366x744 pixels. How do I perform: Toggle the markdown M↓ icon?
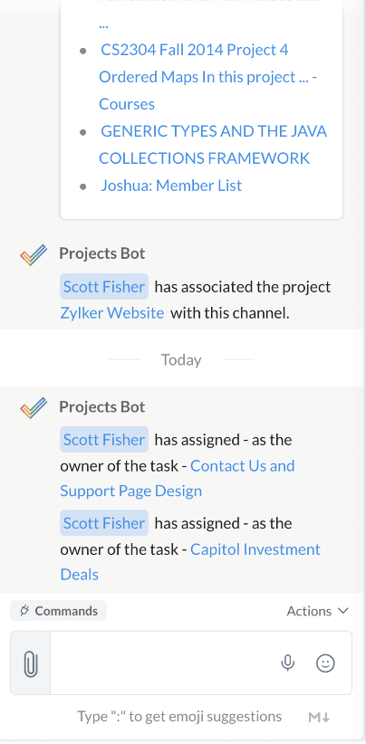tap(319, 717)
